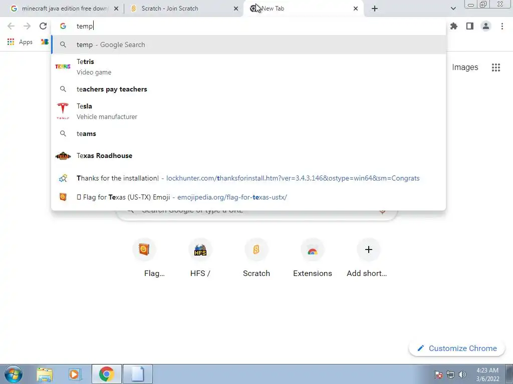Pick 'teachers pay teachers' suggestion

point(248,89)
